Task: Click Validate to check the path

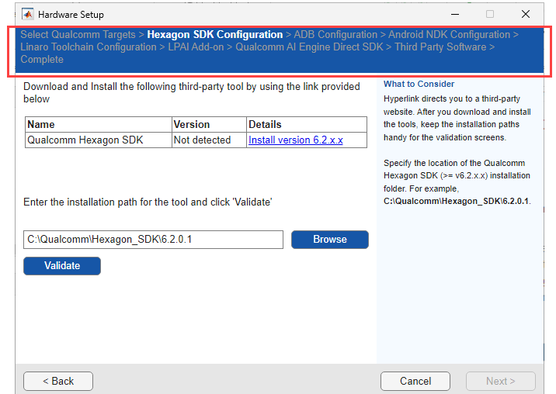Action: tap(62, 266)
